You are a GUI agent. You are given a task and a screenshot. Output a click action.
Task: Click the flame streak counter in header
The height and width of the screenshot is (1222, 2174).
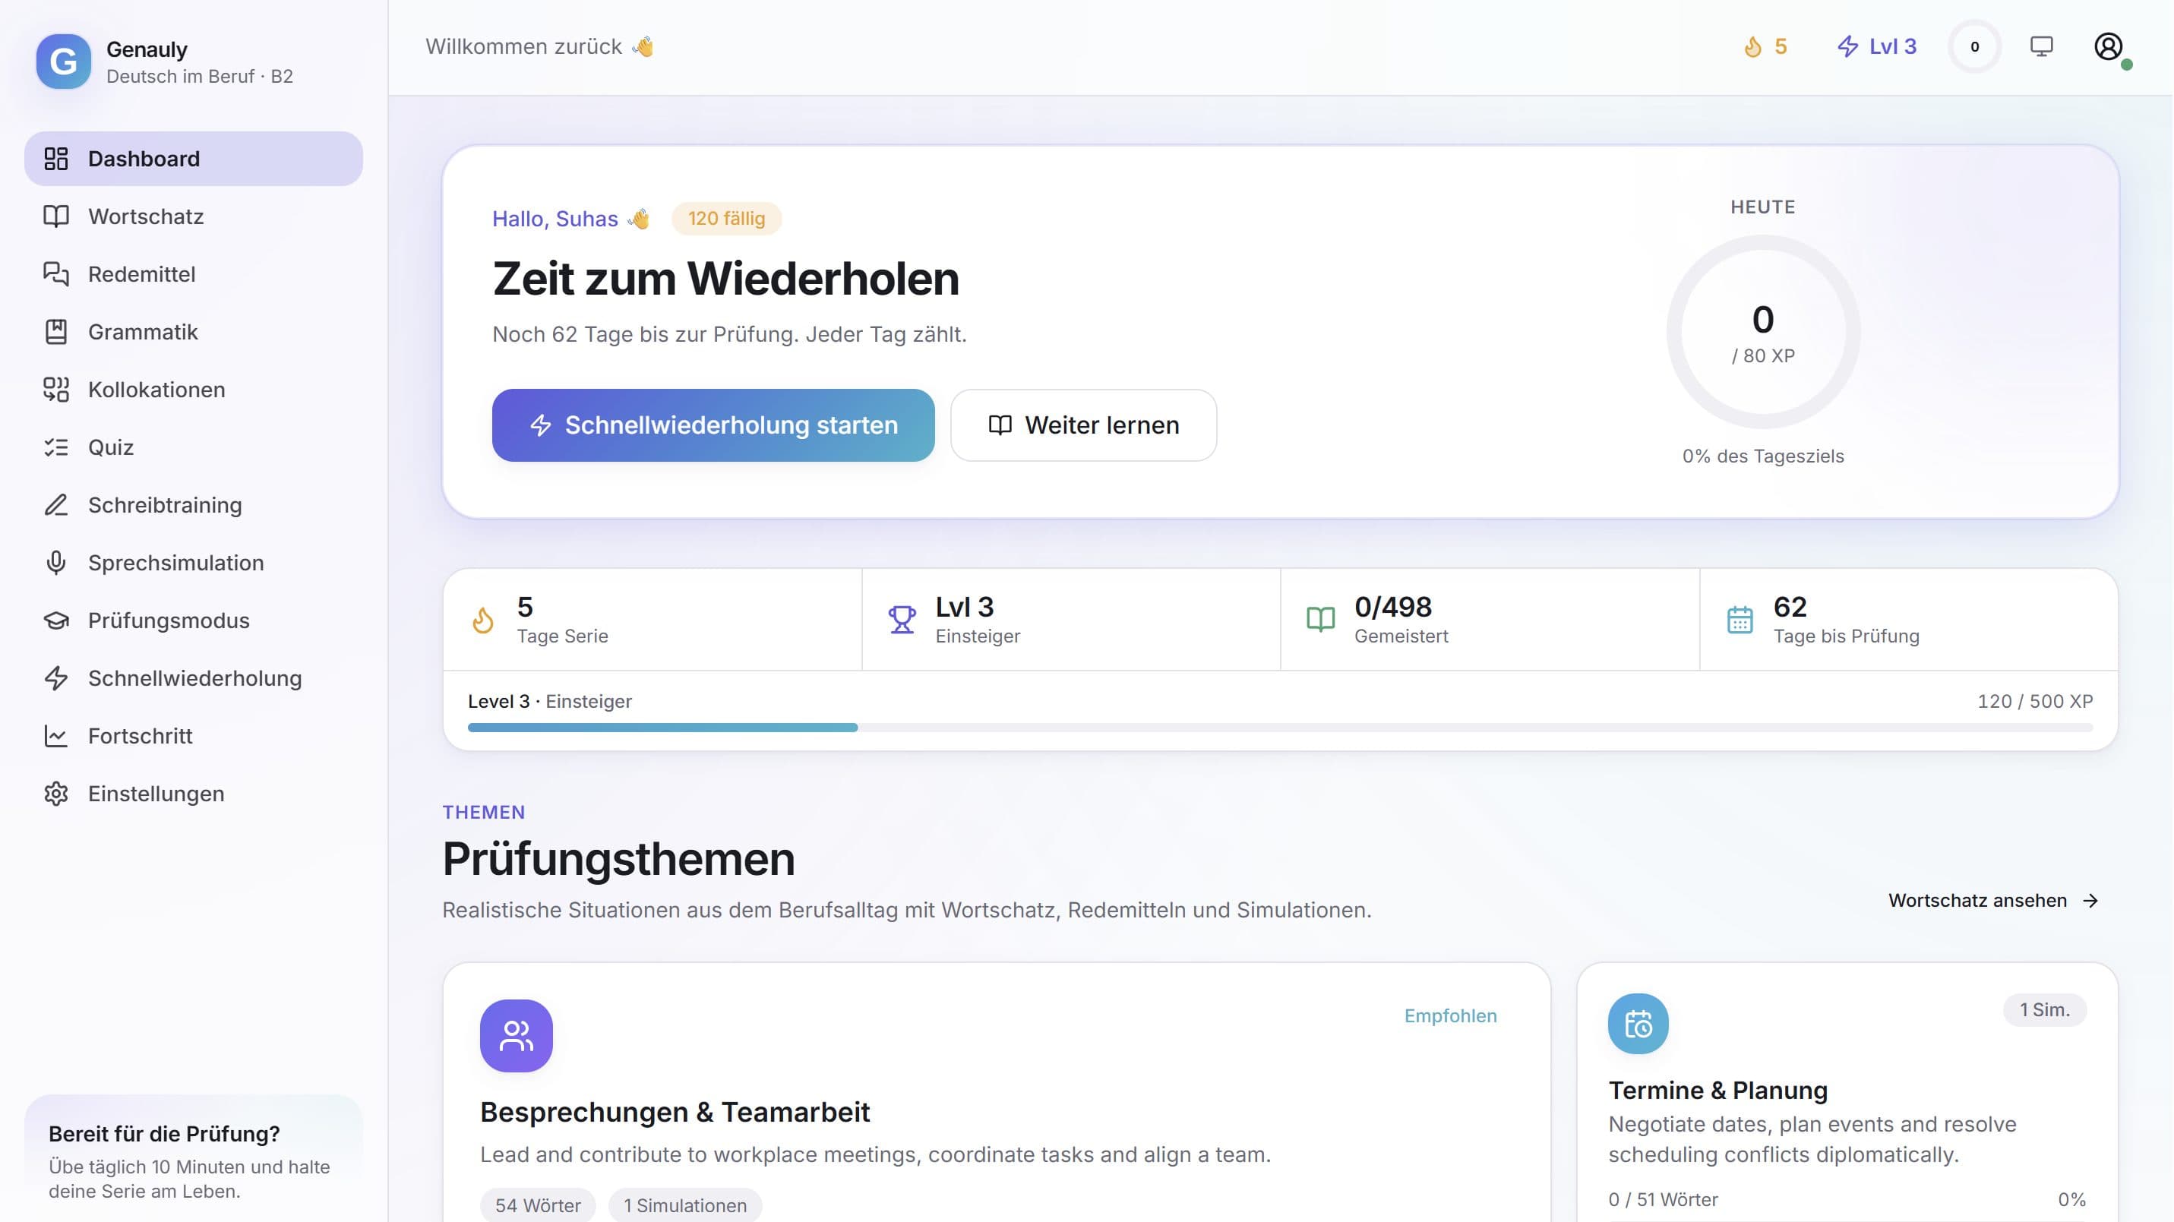[x=1765, y=46]
